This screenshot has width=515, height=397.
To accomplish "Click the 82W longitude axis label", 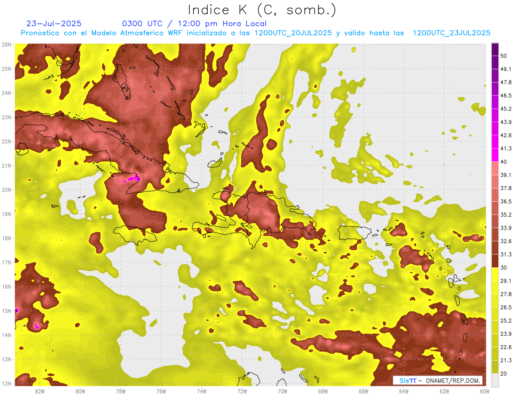I will pyautogui.click(x=39, y=391).
